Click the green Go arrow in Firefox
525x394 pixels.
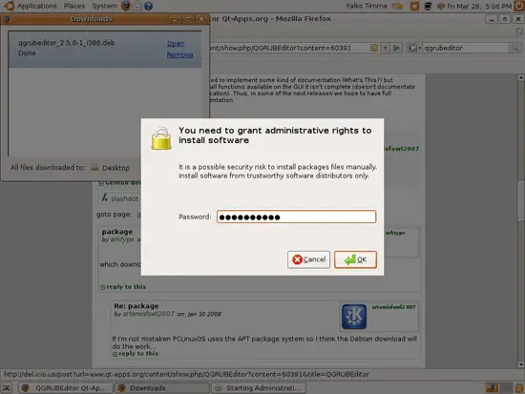click(396, 48)
